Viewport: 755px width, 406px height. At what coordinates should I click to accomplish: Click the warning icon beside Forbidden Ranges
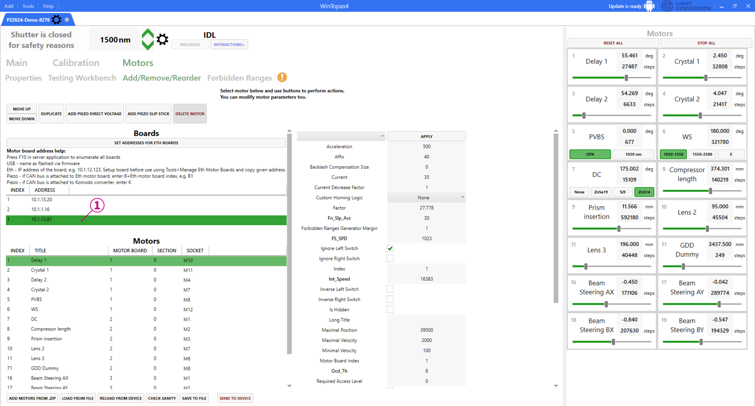coord(281,77)
